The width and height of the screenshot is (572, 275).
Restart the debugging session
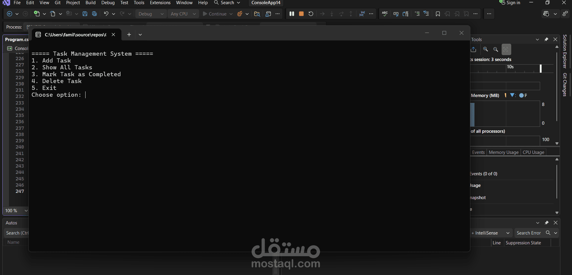[x=311, y=14]
